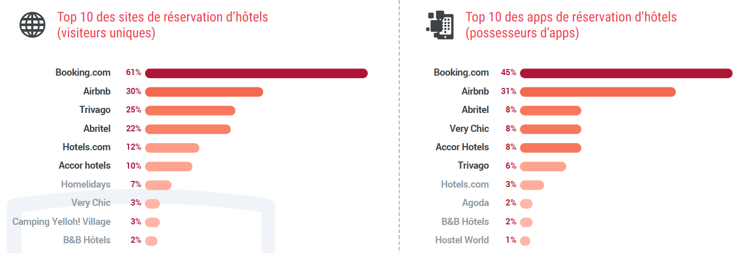This screenshot has height=253, width=742.
Task: Click the Top 10 des sites title
Action: tap(162, 25)
